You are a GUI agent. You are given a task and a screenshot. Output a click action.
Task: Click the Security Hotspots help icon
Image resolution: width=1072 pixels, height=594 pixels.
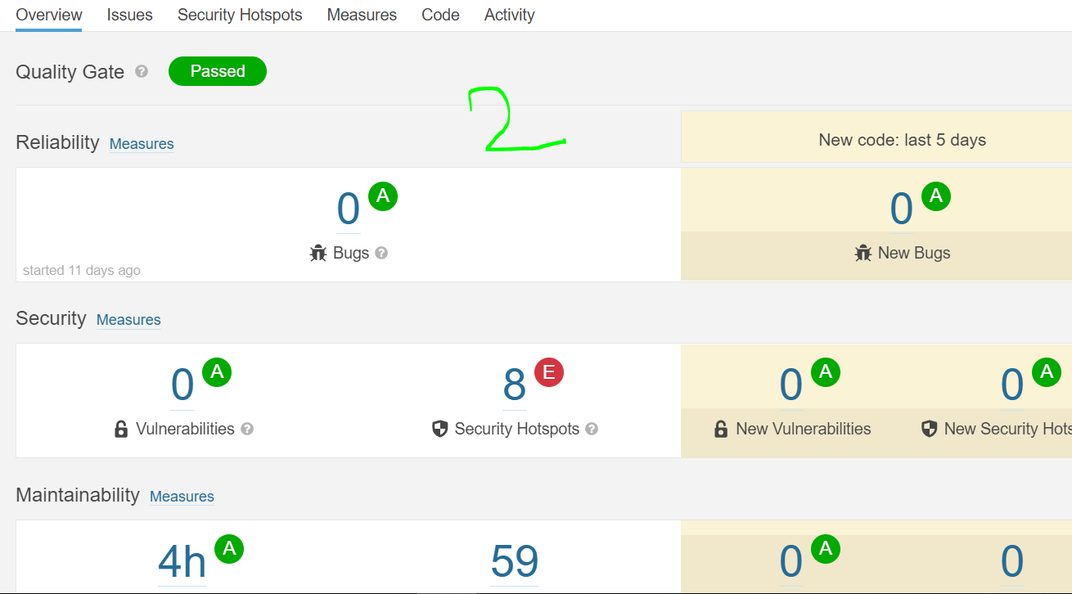(592, 429)
